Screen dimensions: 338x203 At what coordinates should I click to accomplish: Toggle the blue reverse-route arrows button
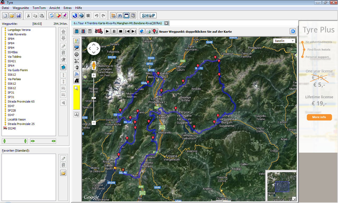click(x=63, y=67)
